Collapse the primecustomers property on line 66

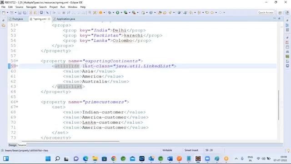click(x=17, y=102)
